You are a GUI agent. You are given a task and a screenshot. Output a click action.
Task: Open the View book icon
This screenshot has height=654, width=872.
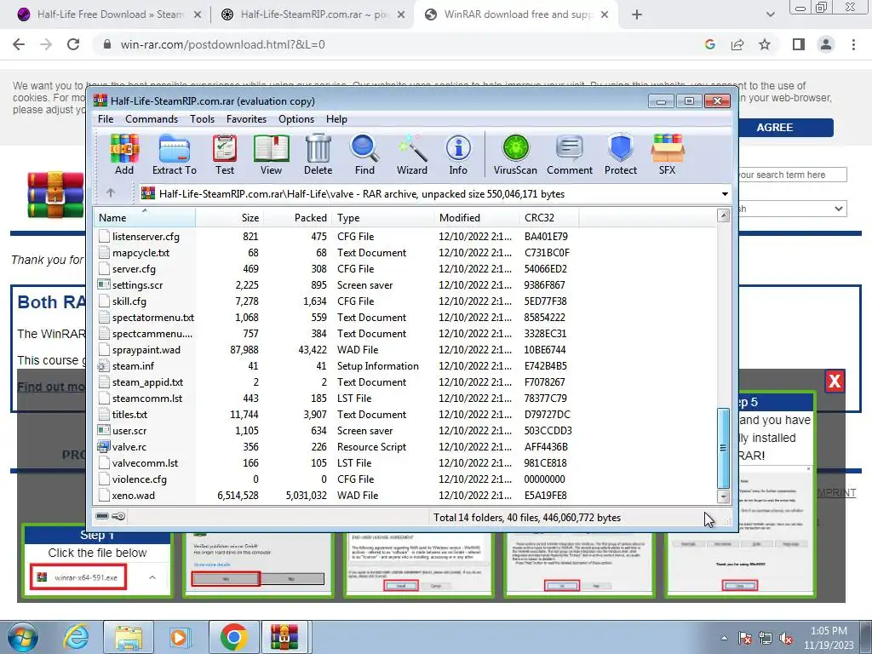tap(271, 155)
